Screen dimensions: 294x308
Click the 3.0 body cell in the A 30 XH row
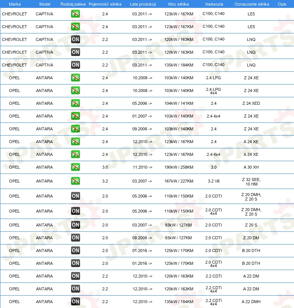click(x=214, y=167)
